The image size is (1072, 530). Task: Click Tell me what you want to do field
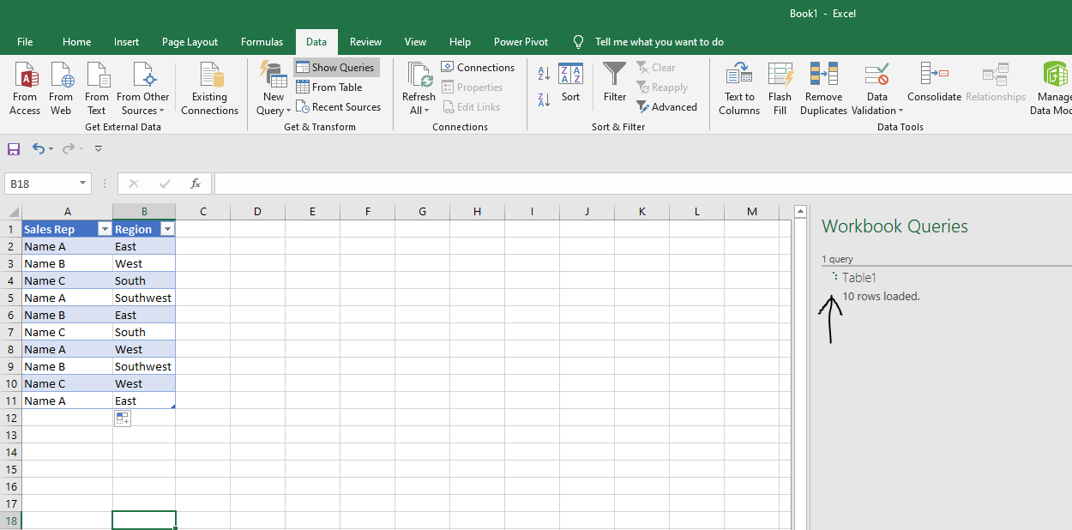[659, 42]
